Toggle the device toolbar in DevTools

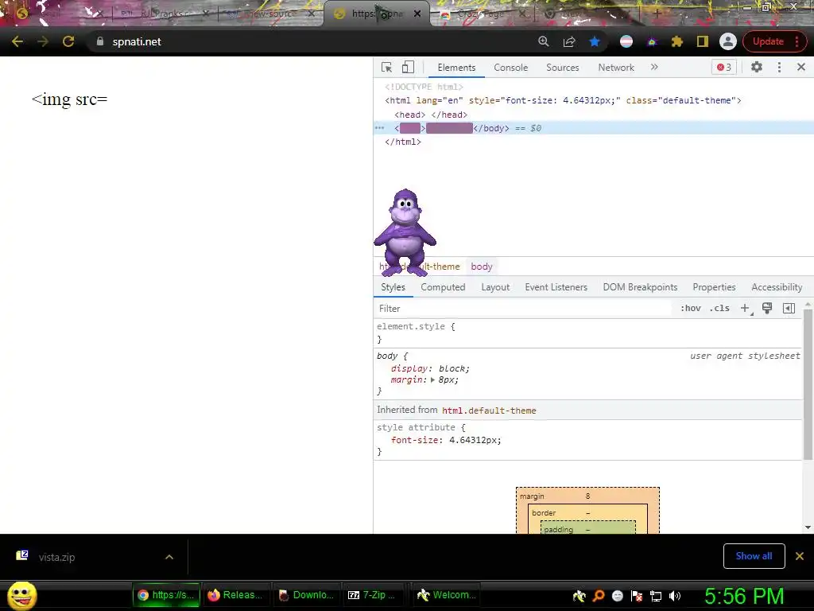(x=408, y=67)
